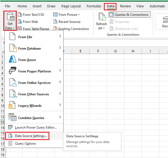Click the From Power Platform icon
This screenshot has width=168, height=158.
click(x=13, y=71)
